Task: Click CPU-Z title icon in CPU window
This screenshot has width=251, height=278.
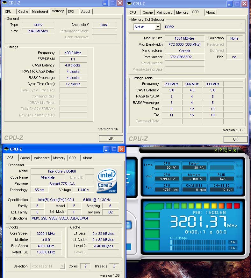Action: click(x=6, y=149)
